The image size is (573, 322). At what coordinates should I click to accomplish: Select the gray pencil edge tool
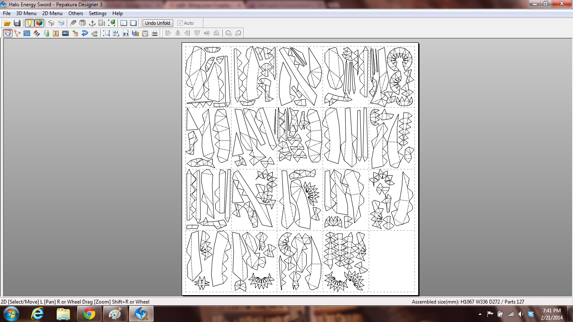click(x=73, y=23)
